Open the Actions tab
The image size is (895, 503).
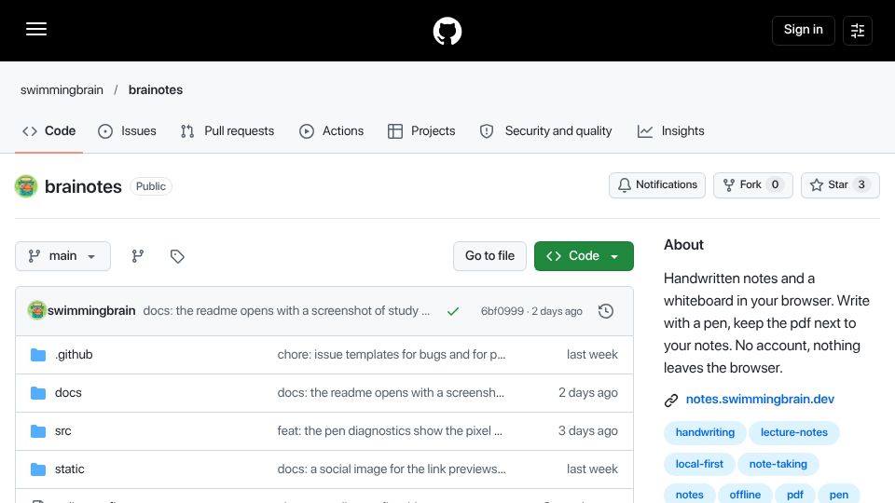pyautogui.click(x=331, y=131)
